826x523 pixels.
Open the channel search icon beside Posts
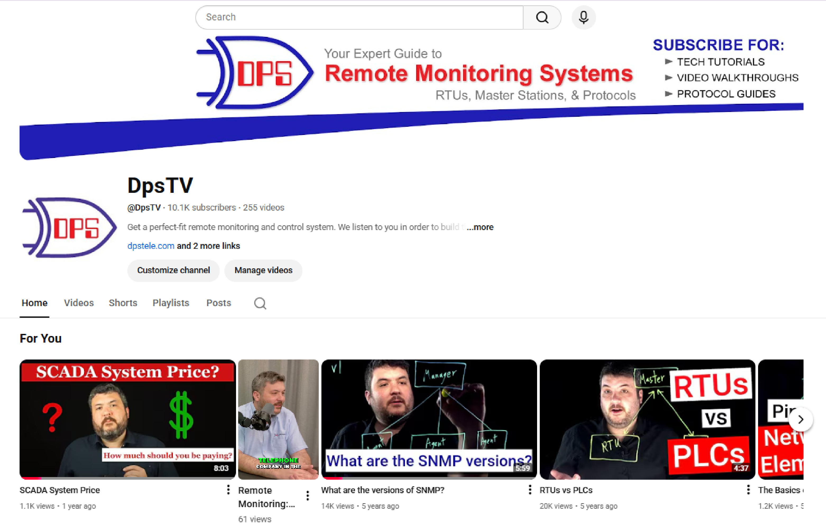tap(260, 303)
